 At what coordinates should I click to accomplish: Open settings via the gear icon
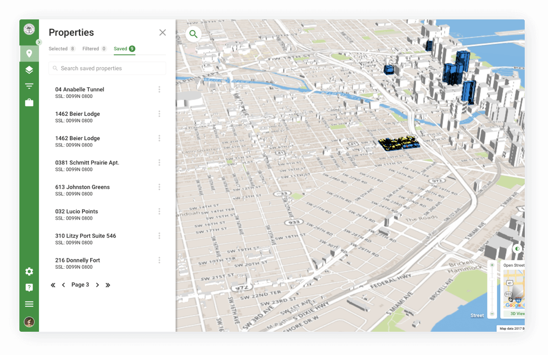(x=29, y=272)
